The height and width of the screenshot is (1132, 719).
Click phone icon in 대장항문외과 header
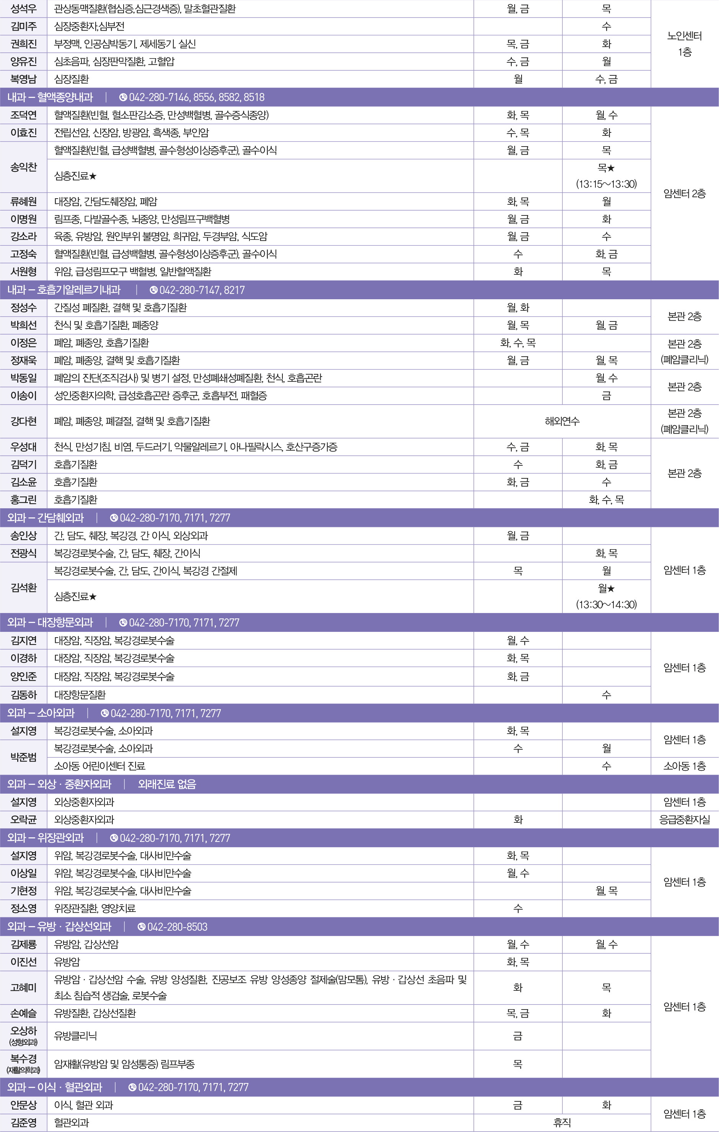tap(123, 622)
